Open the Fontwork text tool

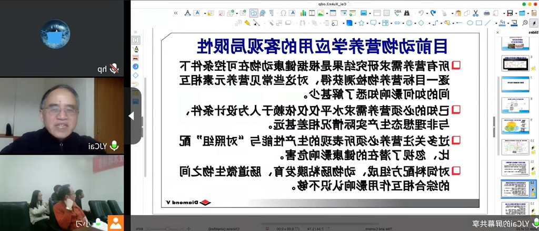(x=188, y=13)
